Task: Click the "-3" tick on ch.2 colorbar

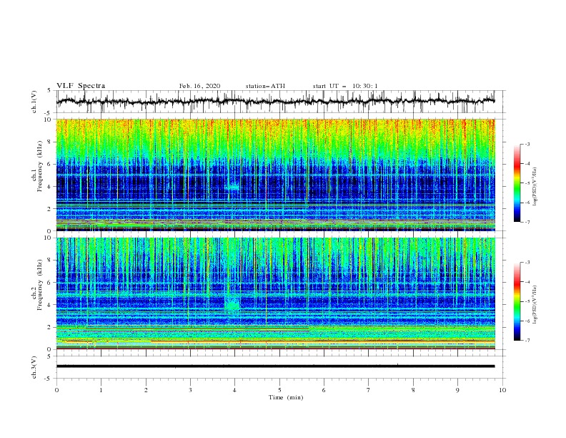Action: (x=527, y=263)
